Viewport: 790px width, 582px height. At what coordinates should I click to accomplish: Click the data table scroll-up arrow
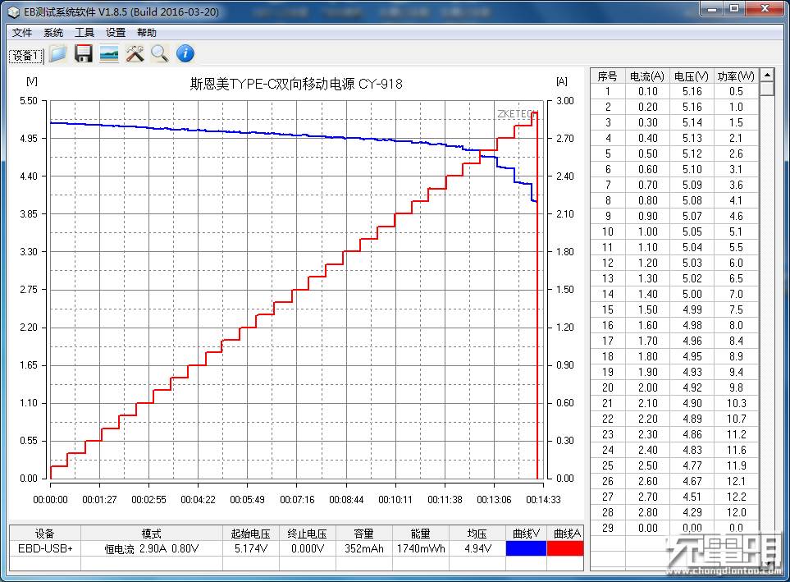click(x=767, y=76)
